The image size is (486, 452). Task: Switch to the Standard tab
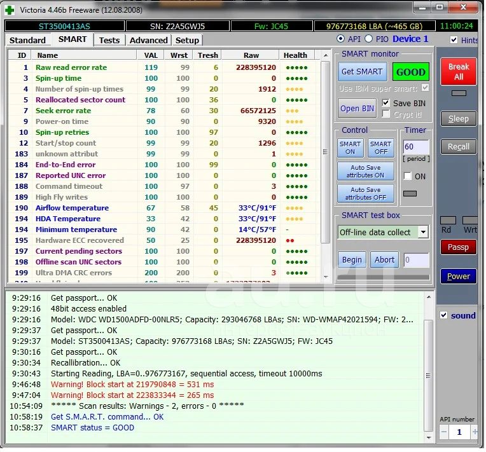27,40
